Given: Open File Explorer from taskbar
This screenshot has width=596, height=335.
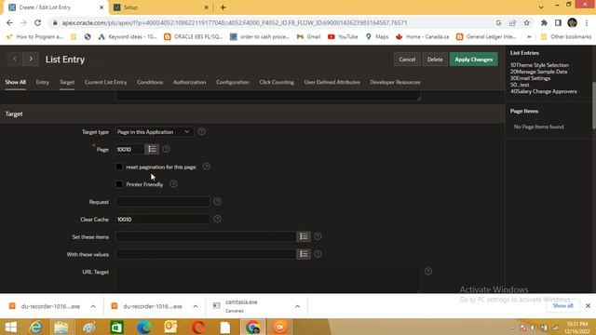Looking at the screenshot, I should 61,327.
